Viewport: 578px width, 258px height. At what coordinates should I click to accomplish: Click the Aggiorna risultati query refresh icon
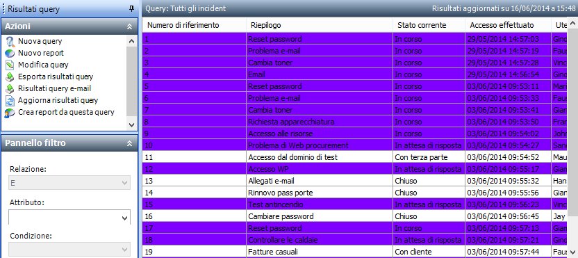pyautogui.click(x=10, y=100)
